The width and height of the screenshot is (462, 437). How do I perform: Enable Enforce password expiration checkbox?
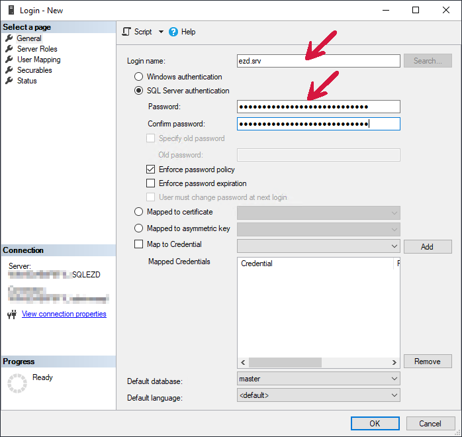point(150,183)
